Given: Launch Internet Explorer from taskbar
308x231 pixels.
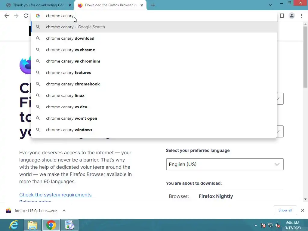Looking at the screenshot, I should point(14,225).
